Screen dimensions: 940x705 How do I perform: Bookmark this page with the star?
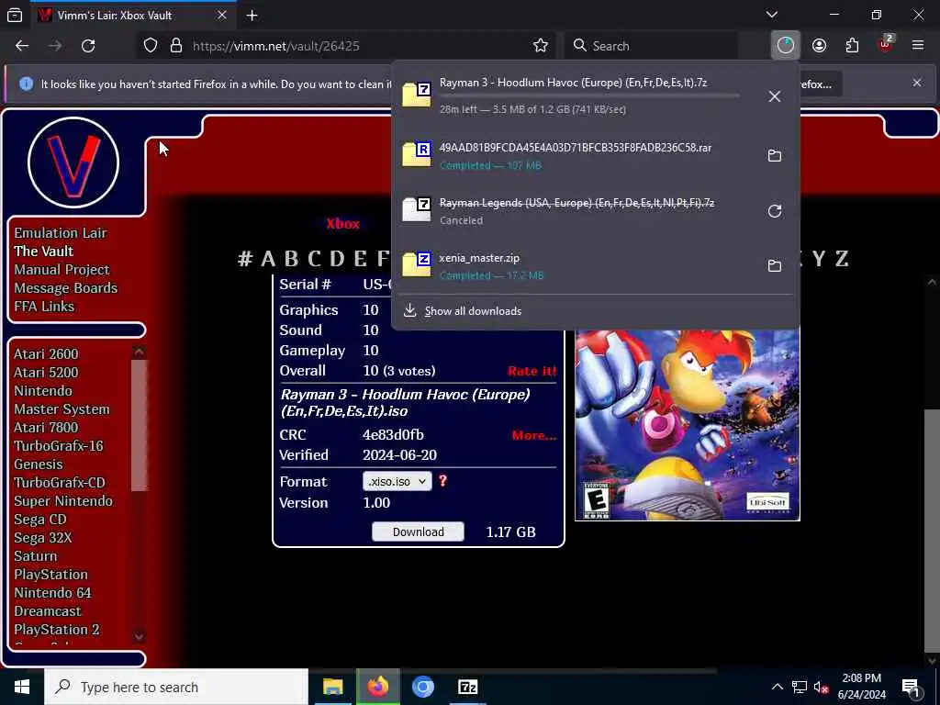tap(540, 46)
